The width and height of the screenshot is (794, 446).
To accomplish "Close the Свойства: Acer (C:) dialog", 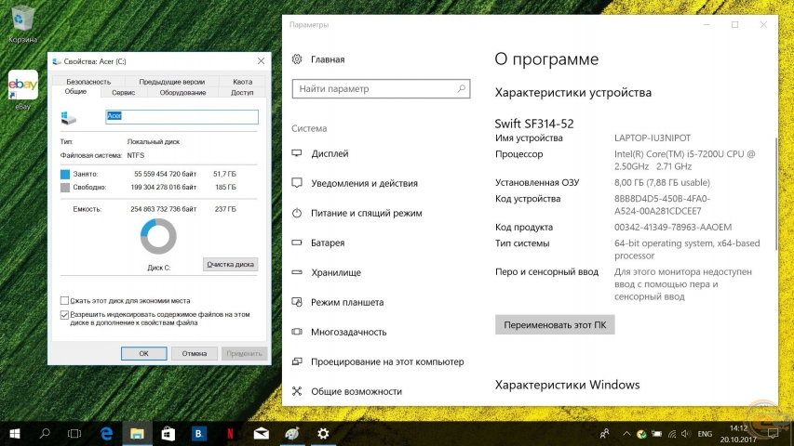I will pyautogui.click(x=261, y=61).
